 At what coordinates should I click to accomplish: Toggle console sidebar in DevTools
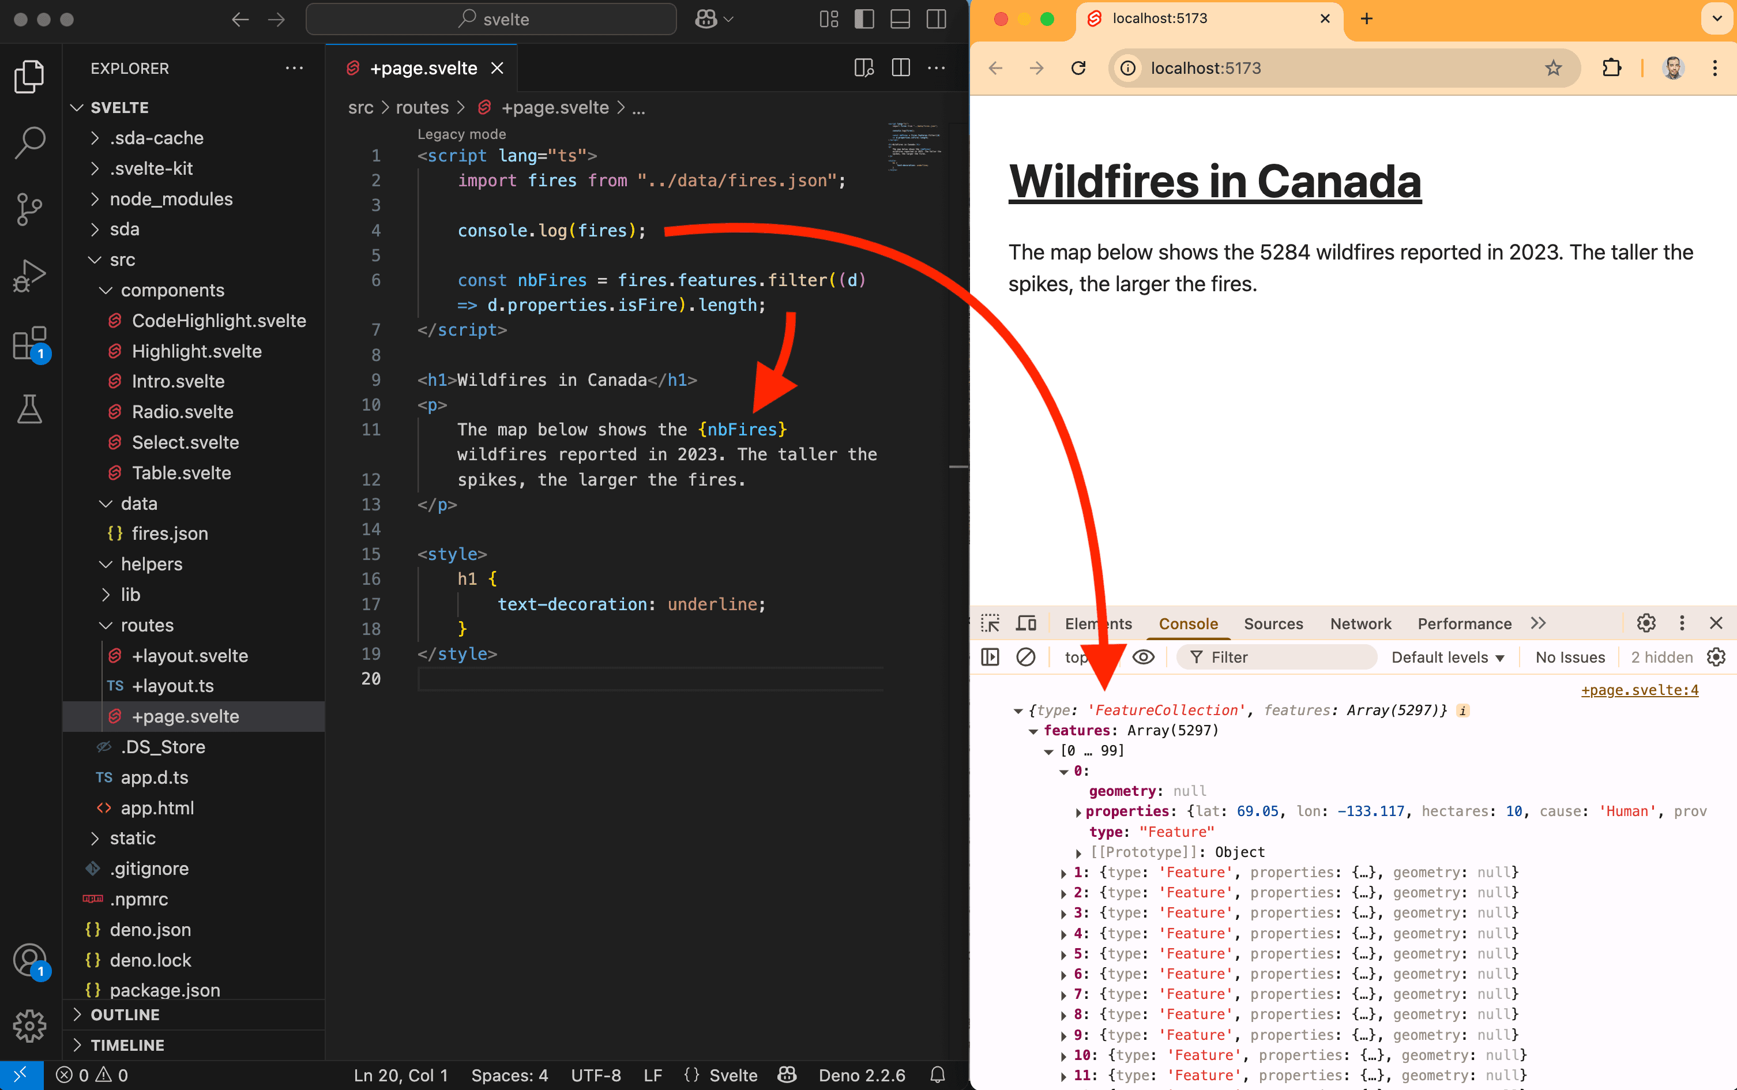pyautogui.click(x=990, y=657)
